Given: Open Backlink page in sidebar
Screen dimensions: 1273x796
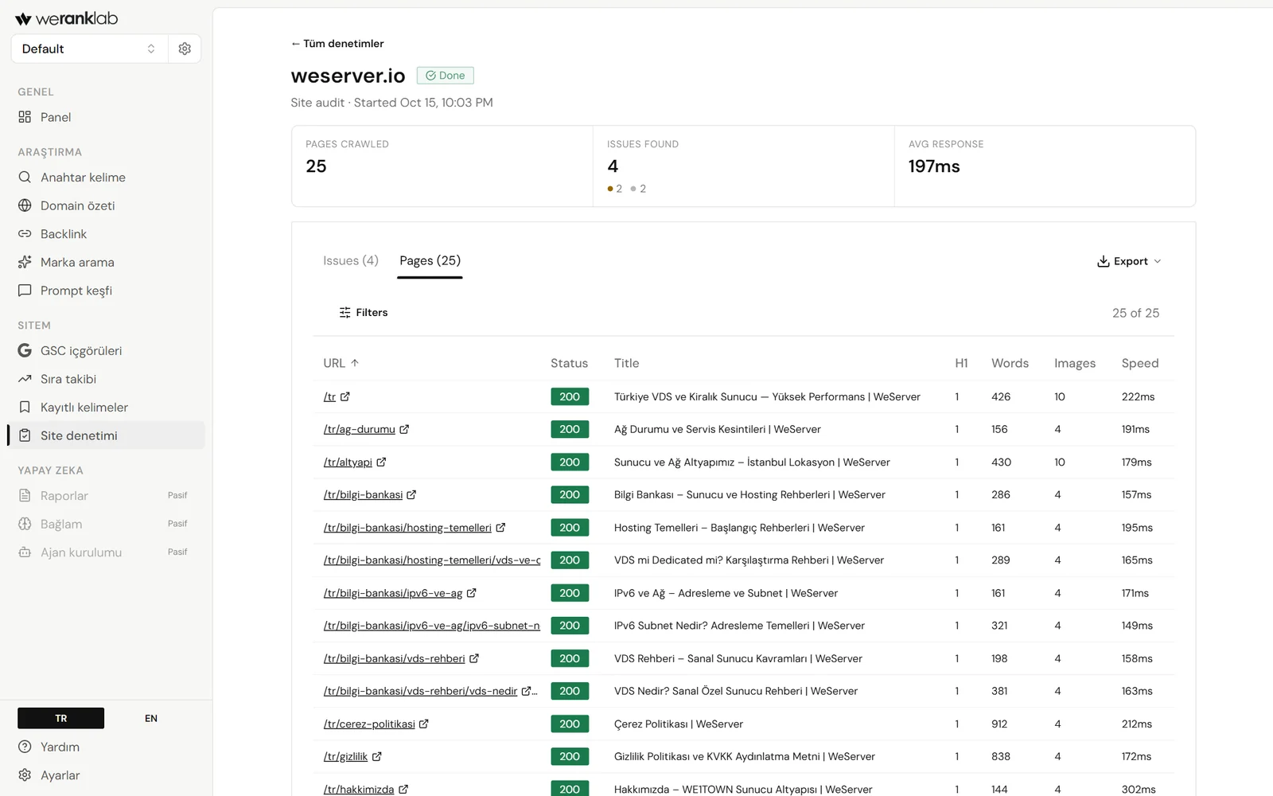Looking at the screenshot, I should [107, 234].
